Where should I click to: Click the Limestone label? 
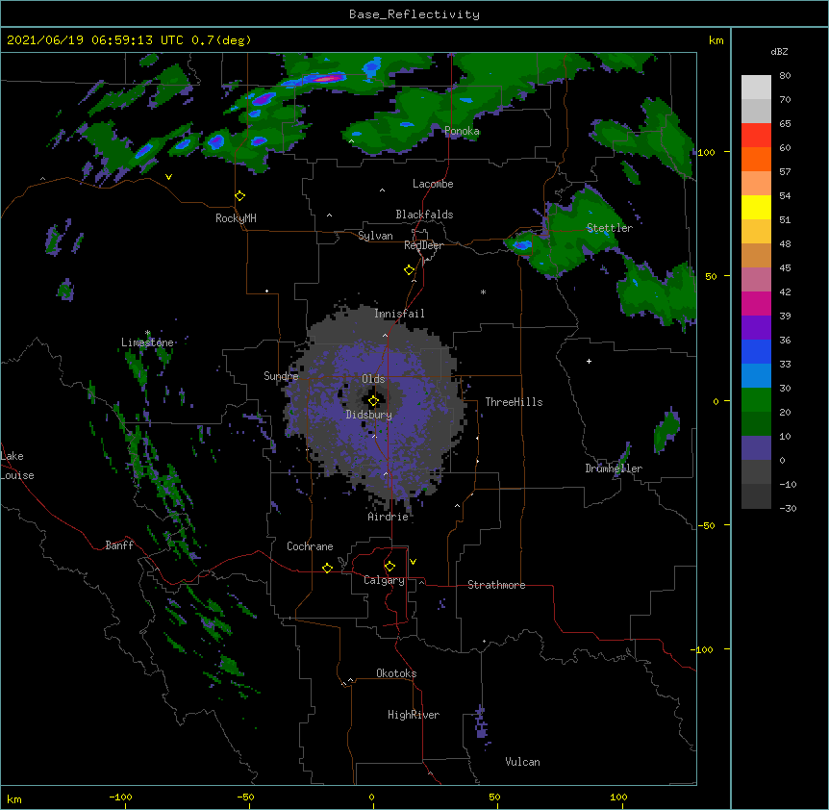[147, 342]
